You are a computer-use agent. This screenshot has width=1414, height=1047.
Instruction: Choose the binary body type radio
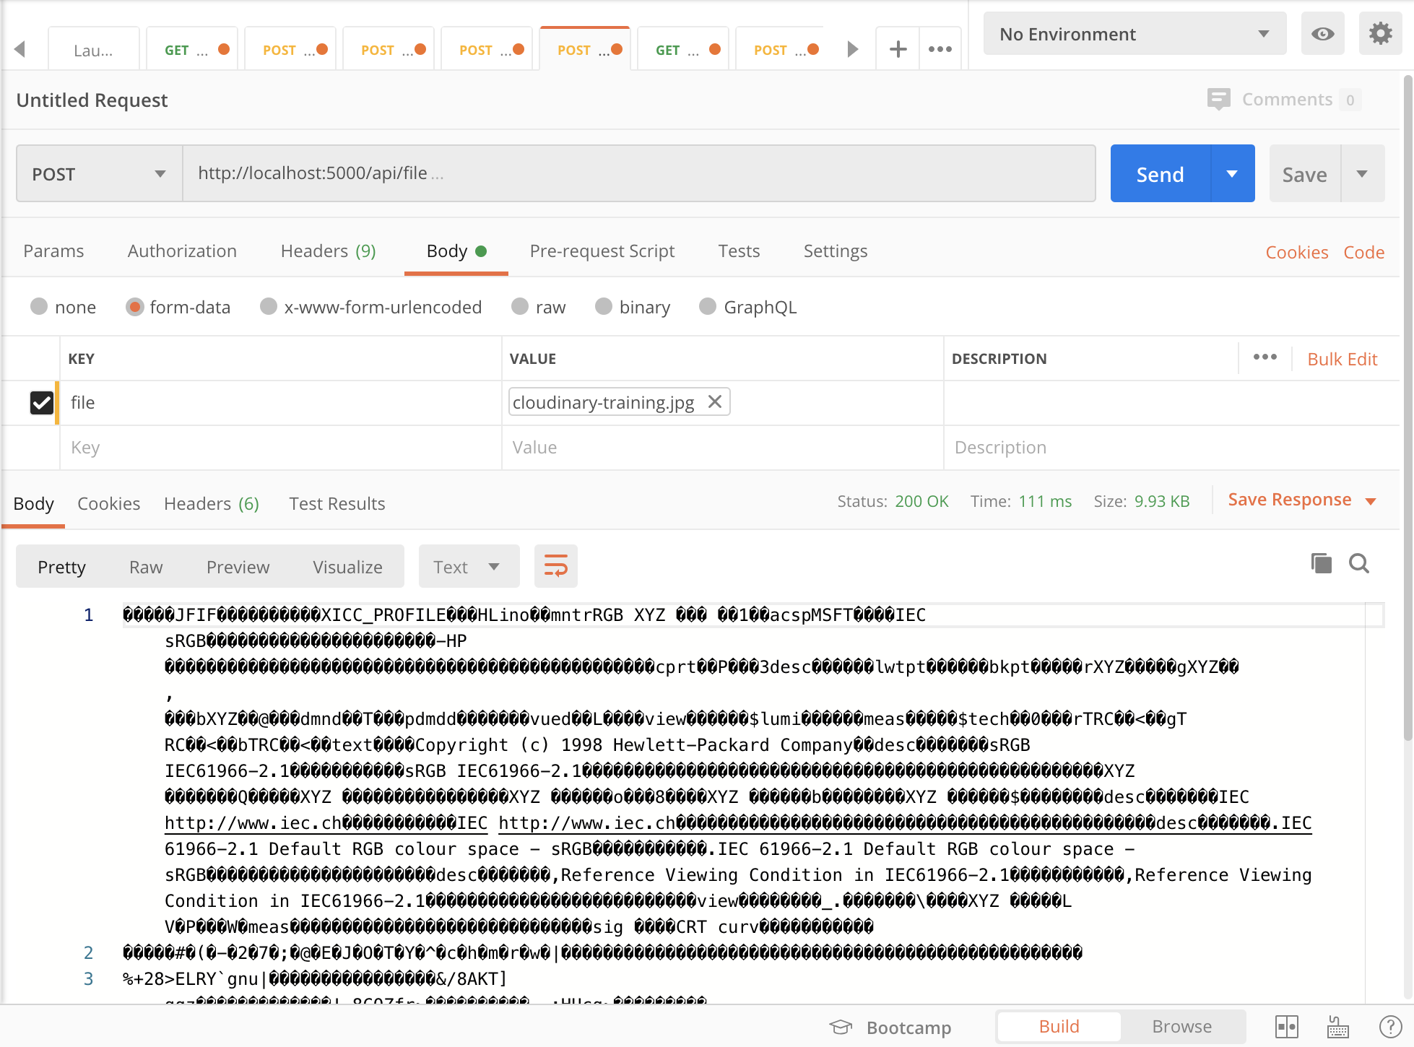[604, 307]
